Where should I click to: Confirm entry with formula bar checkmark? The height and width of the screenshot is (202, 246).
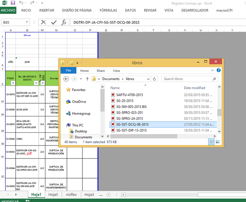pos(55,22)
